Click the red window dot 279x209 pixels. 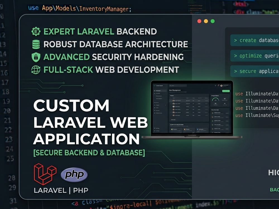(199, 21)
